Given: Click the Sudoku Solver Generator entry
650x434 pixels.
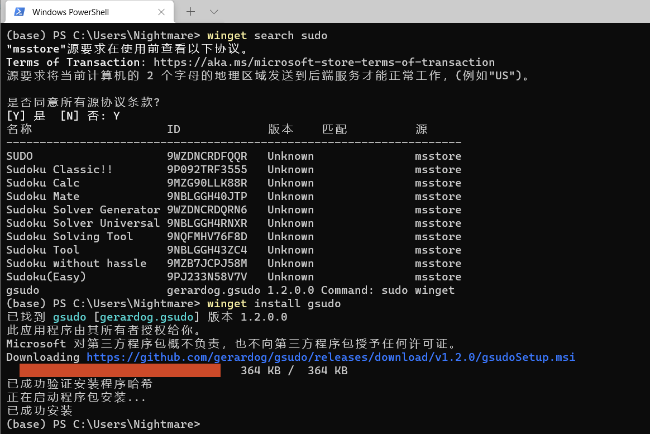Looking at the screenshot, I should 83,209.
